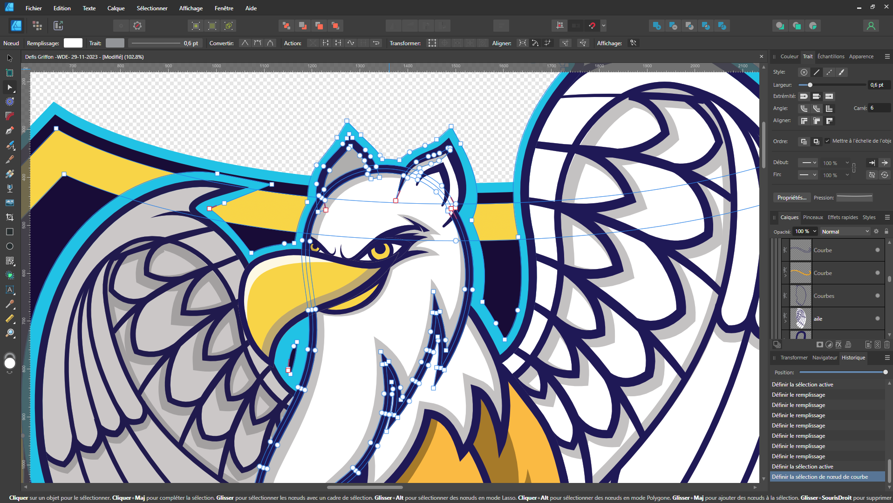The image size is (893, 503).
Task: Hide the 'aile' layer
Action: click(x=878, y=319)
